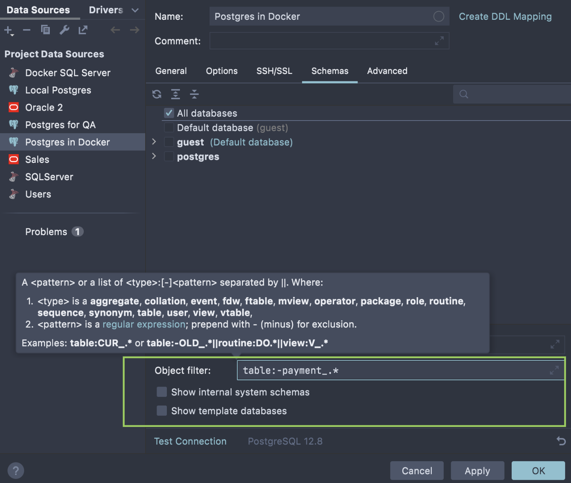Expand the postgres database node
The height and width of the screenshot is (483, 571).
(x=154, y=157)
